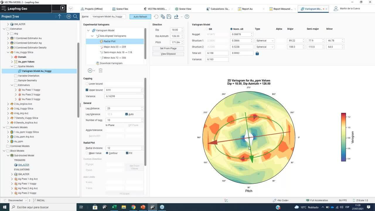Toggle the Auto lag tolerance checkbox
Viewport: 375px width, 211px height.
click(127, 114)
